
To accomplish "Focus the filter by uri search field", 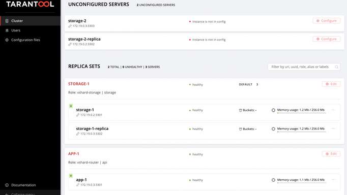I will pyautogui.click(x=304, y=67).
